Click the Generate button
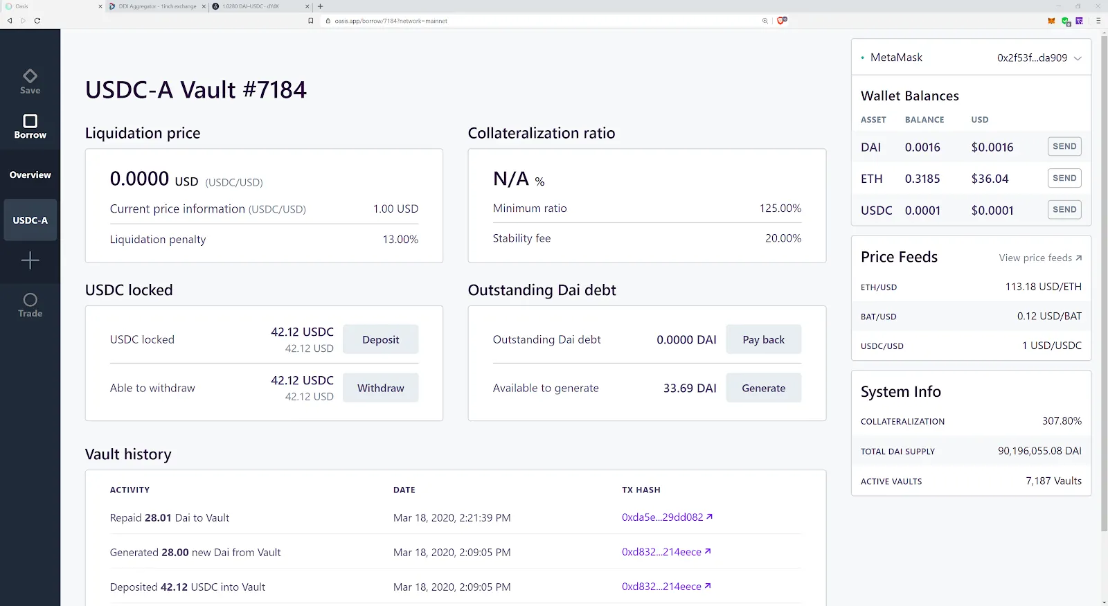Viewport: 1108px width, 606px height. tap(763, 388)
